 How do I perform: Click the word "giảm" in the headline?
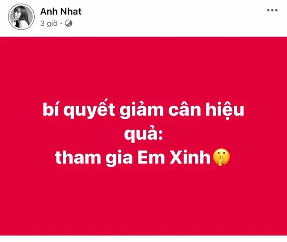141,110
